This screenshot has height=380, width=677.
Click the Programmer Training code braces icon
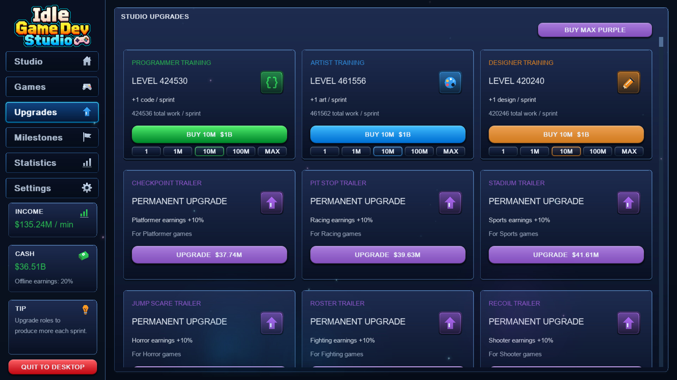point(272,82)
